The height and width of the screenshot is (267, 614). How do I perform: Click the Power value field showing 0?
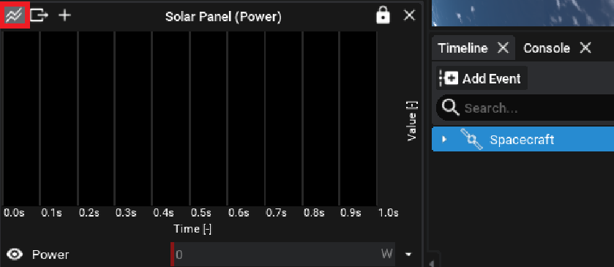(x=282, y=255)
